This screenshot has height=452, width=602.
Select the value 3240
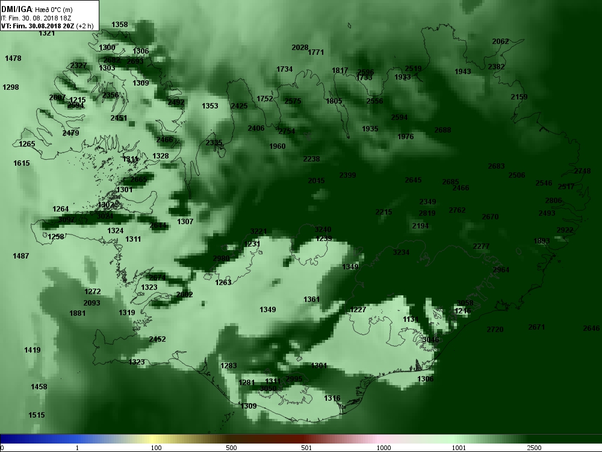click(x=323, y=230)
